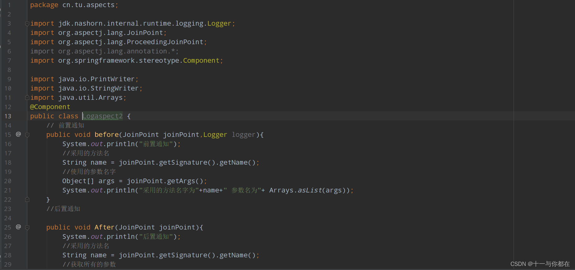Click Object[] args declaration on line 20
The width and height of the screenshot is (575, 270).
click(88, 181)
